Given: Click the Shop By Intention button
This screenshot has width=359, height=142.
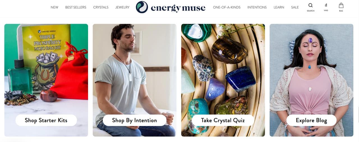Looking at the screenshot, I should [x=134, y=120].
